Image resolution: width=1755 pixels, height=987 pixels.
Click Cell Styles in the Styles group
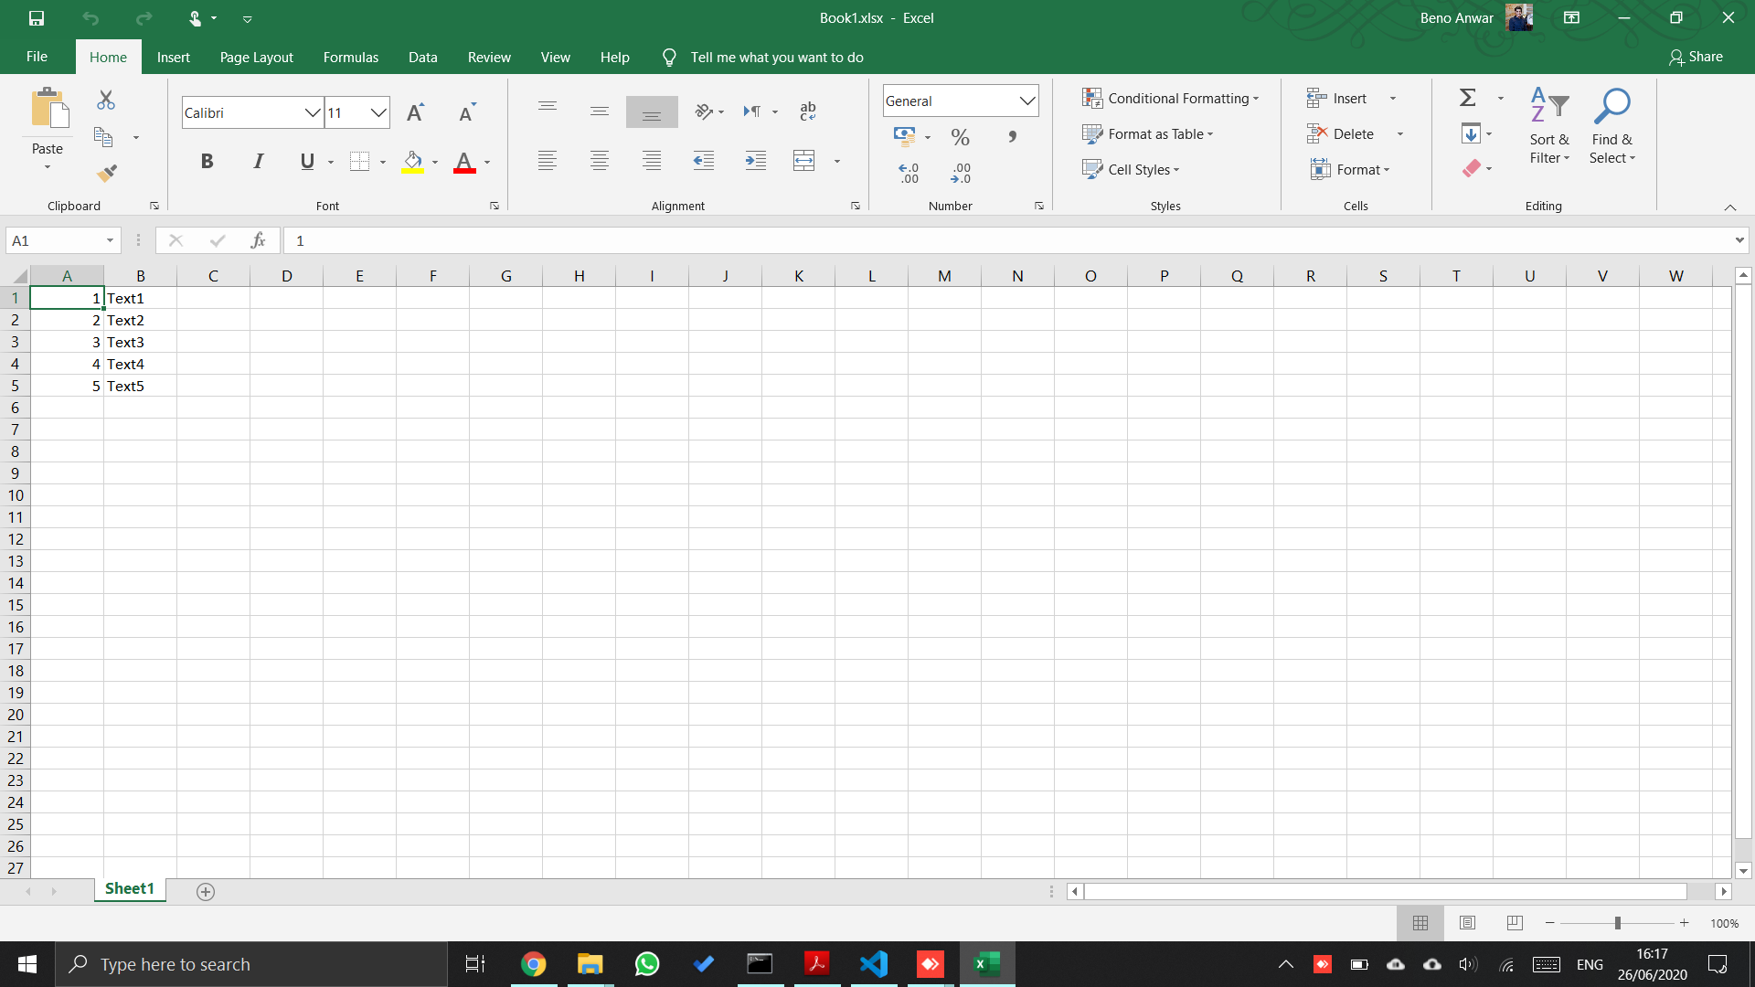(1132, 169)
